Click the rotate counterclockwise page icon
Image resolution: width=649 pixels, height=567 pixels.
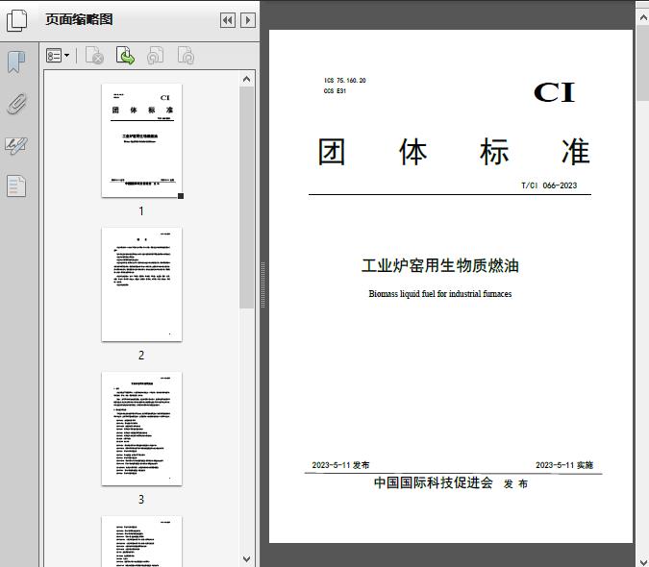pyautogui.click(x=155, y=56)
